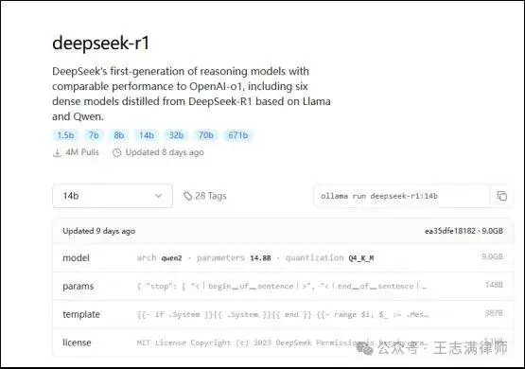Select the 671b size tag

click(238, 135)
